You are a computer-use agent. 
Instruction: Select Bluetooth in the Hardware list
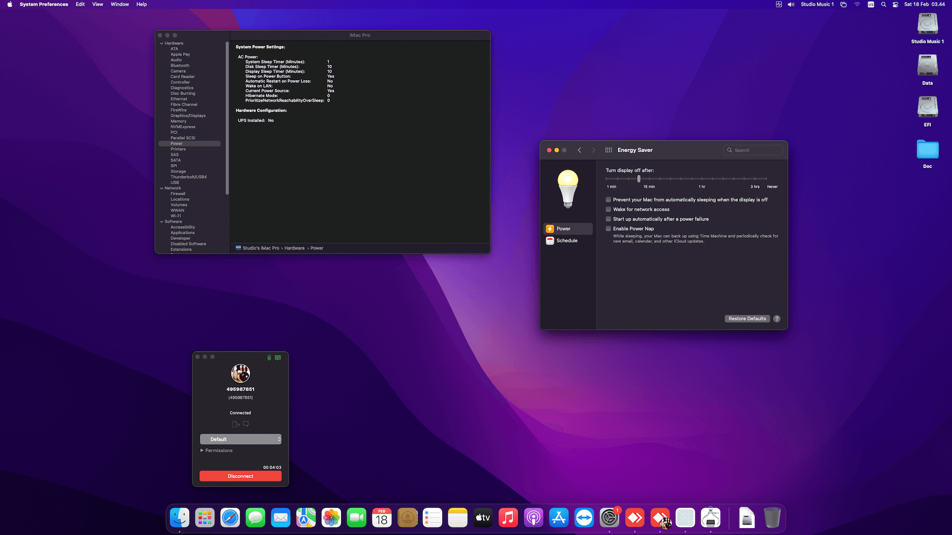[x=180, y=66]
